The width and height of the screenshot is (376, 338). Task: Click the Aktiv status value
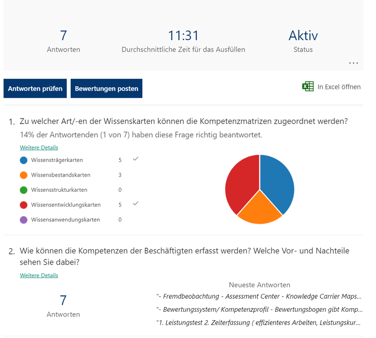(x=303, y=36)
